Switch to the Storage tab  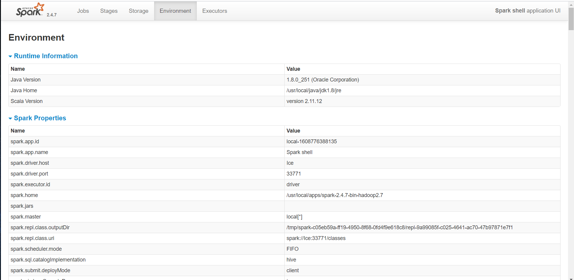point(139,11)
